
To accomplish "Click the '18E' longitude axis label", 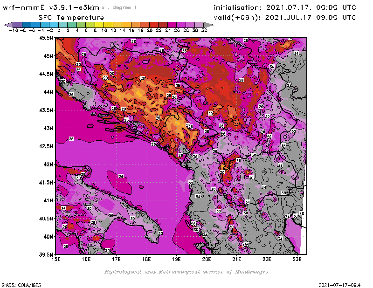I will pos(146,260).
